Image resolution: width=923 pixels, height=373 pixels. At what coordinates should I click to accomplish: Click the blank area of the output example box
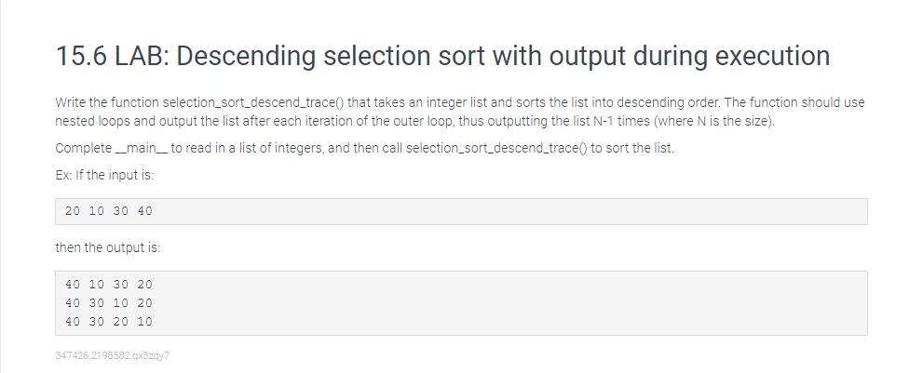click(509, 303)
